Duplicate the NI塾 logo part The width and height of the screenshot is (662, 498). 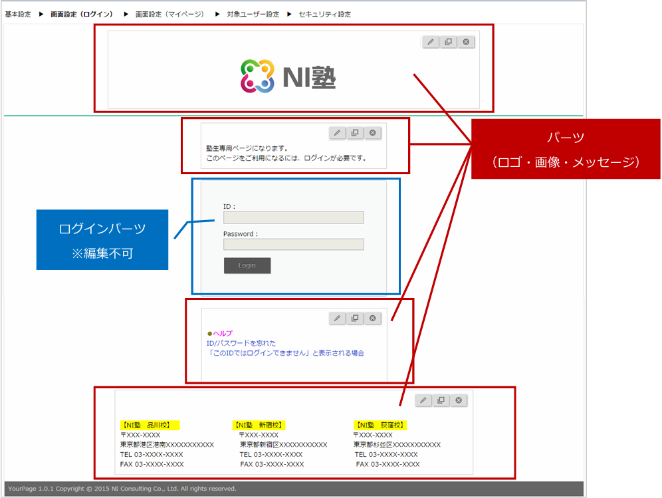449,42
